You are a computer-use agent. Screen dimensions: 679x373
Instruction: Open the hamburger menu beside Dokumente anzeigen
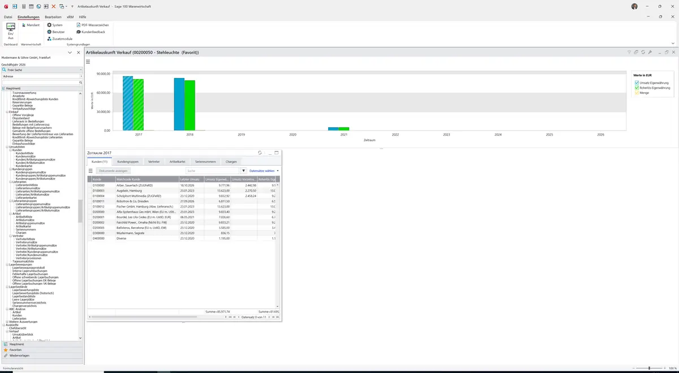click(x=91, y=171)
